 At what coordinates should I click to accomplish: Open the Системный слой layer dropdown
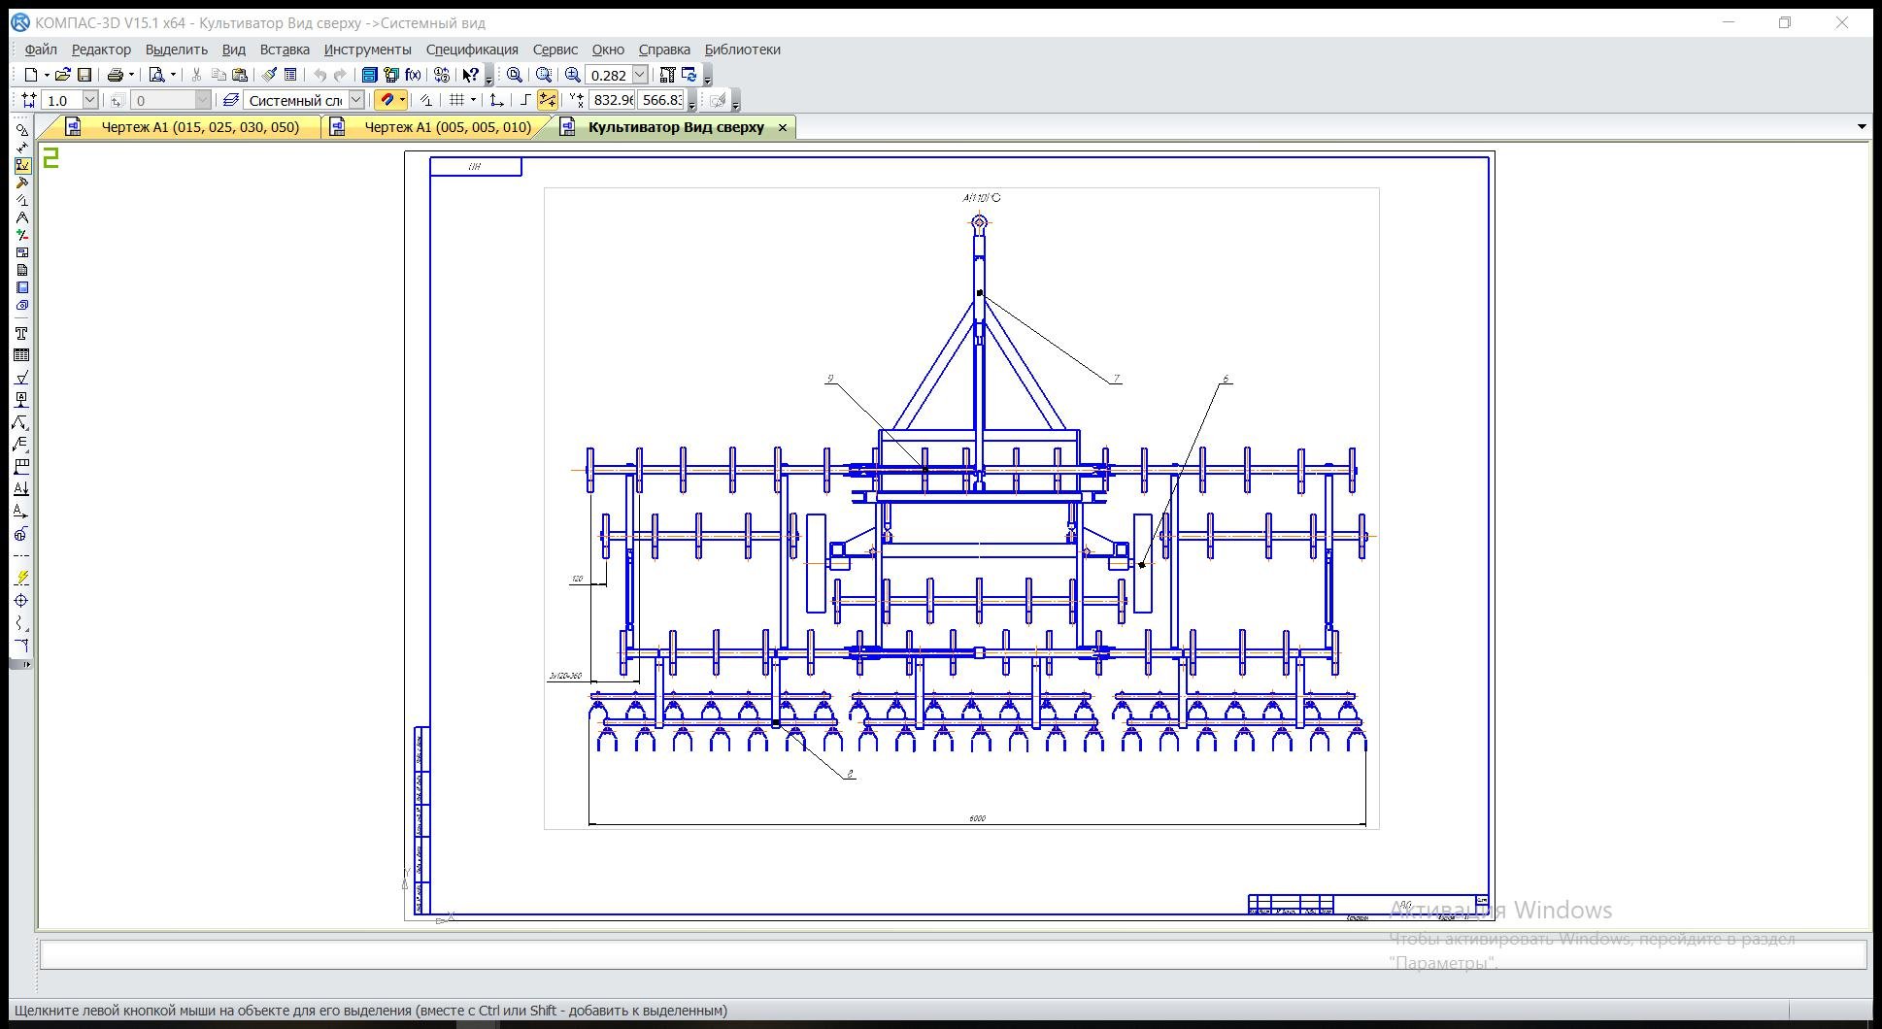click(356, 100)
